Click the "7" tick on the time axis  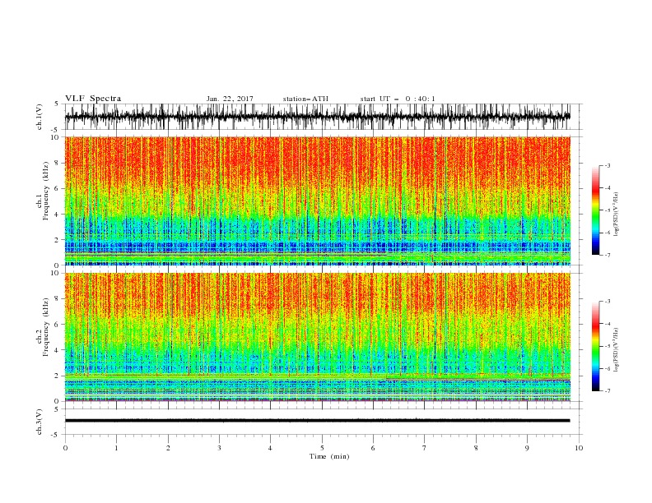(425, 448)
